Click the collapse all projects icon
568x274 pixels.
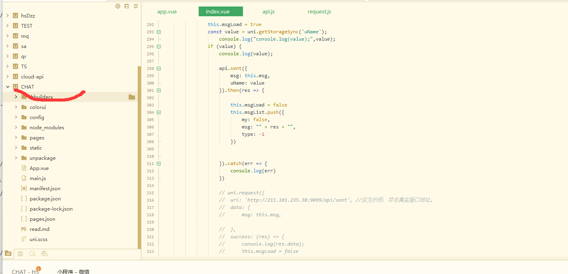point(127,6)
